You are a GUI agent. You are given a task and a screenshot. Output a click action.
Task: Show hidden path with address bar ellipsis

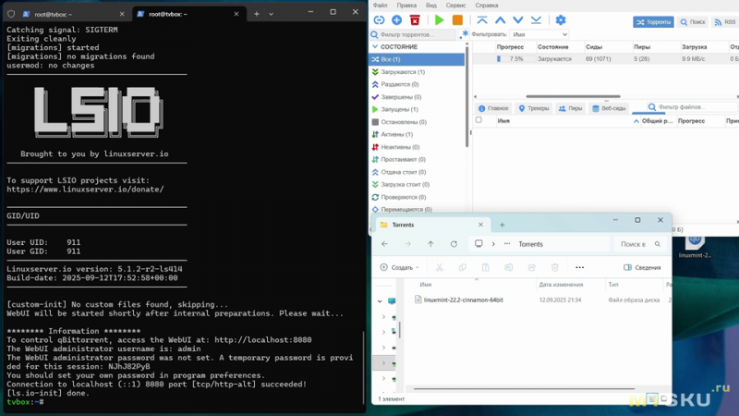coord(507,244)
